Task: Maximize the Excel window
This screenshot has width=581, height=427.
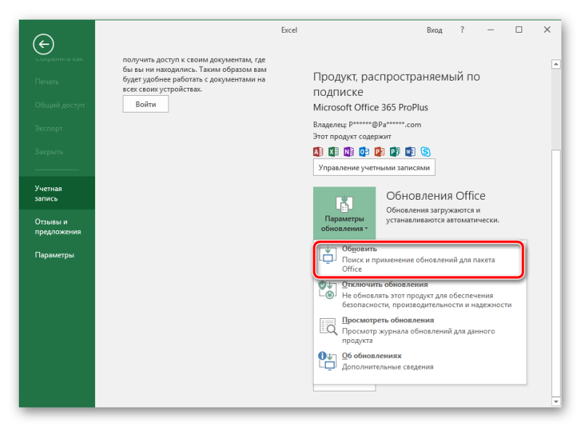Action: click(x=519, y=30)
